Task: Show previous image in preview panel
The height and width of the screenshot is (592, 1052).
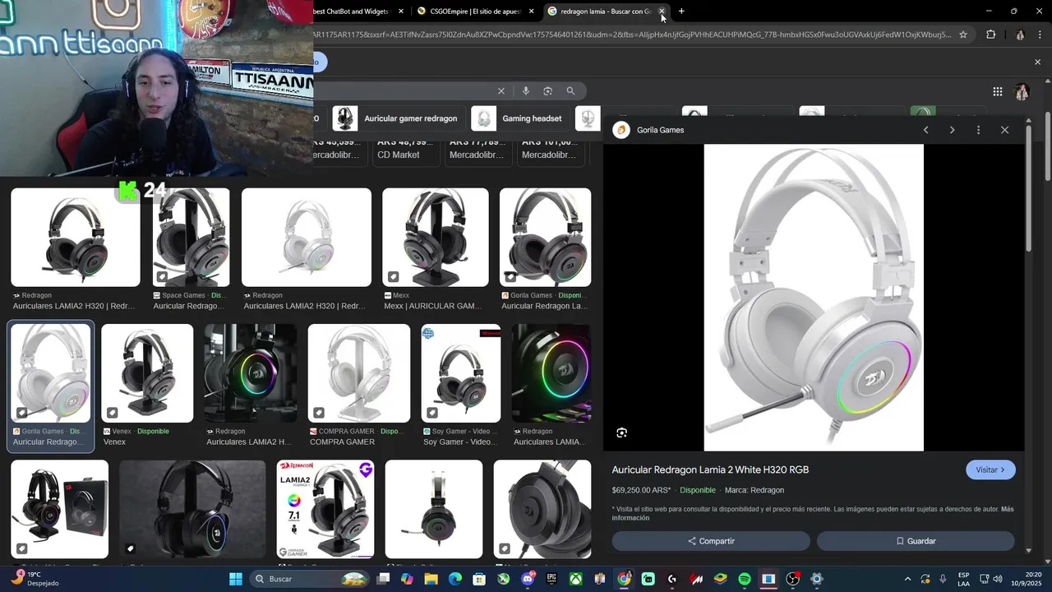Action: point(925,130)
